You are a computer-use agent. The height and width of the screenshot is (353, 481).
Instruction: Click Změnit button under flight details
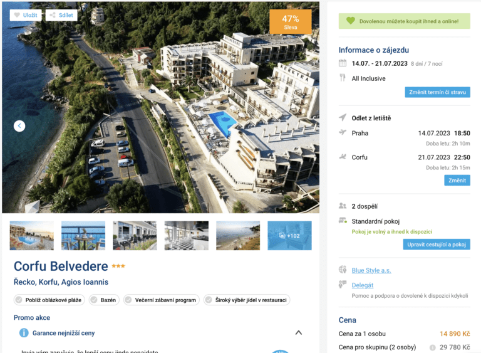click(457, 181)
